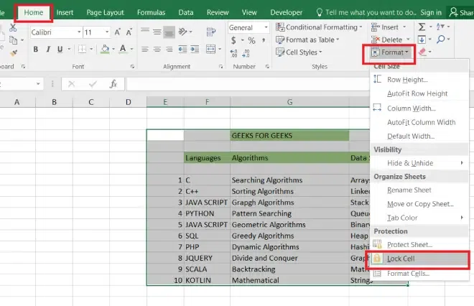Click the Tell me what you want search box
This screenshot has width=474, height=306.
[x=366, y=12]
